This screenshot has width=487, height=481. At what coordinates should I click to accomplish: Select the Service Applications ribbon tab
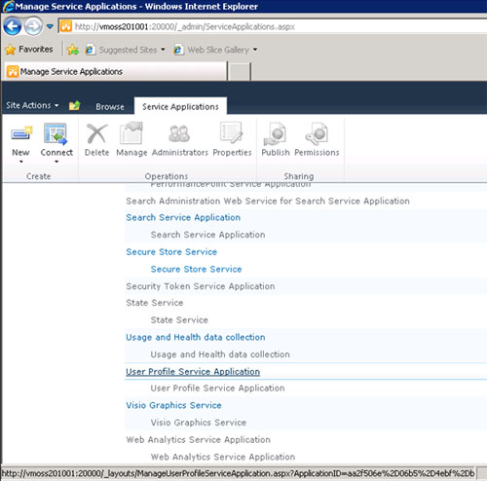point(180,106)
